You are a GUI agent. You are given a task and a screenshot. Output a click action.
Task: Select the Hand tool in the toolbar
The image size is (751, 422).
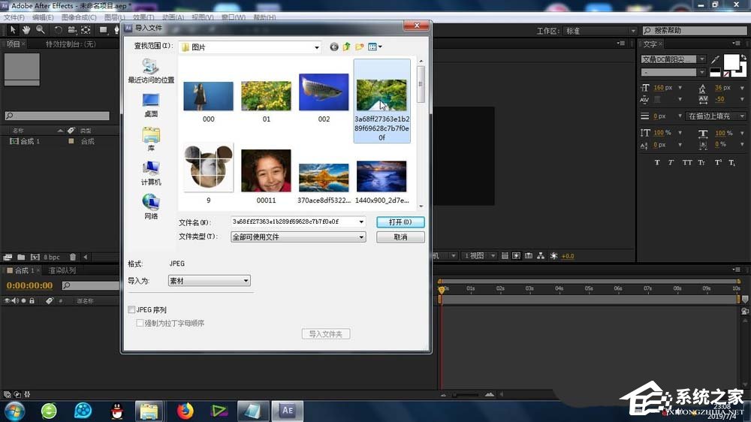coord(26,30)
